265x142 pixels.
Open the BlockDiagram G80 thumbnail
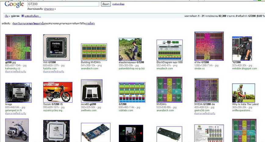click(x=170, y=50)
